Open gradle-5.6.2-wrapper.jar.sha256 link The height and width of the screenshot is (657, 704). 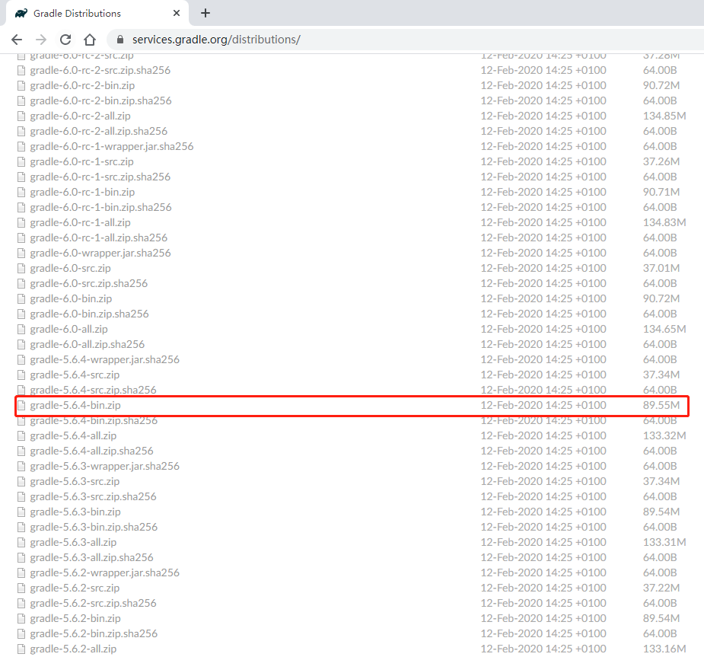click(104, 573)
